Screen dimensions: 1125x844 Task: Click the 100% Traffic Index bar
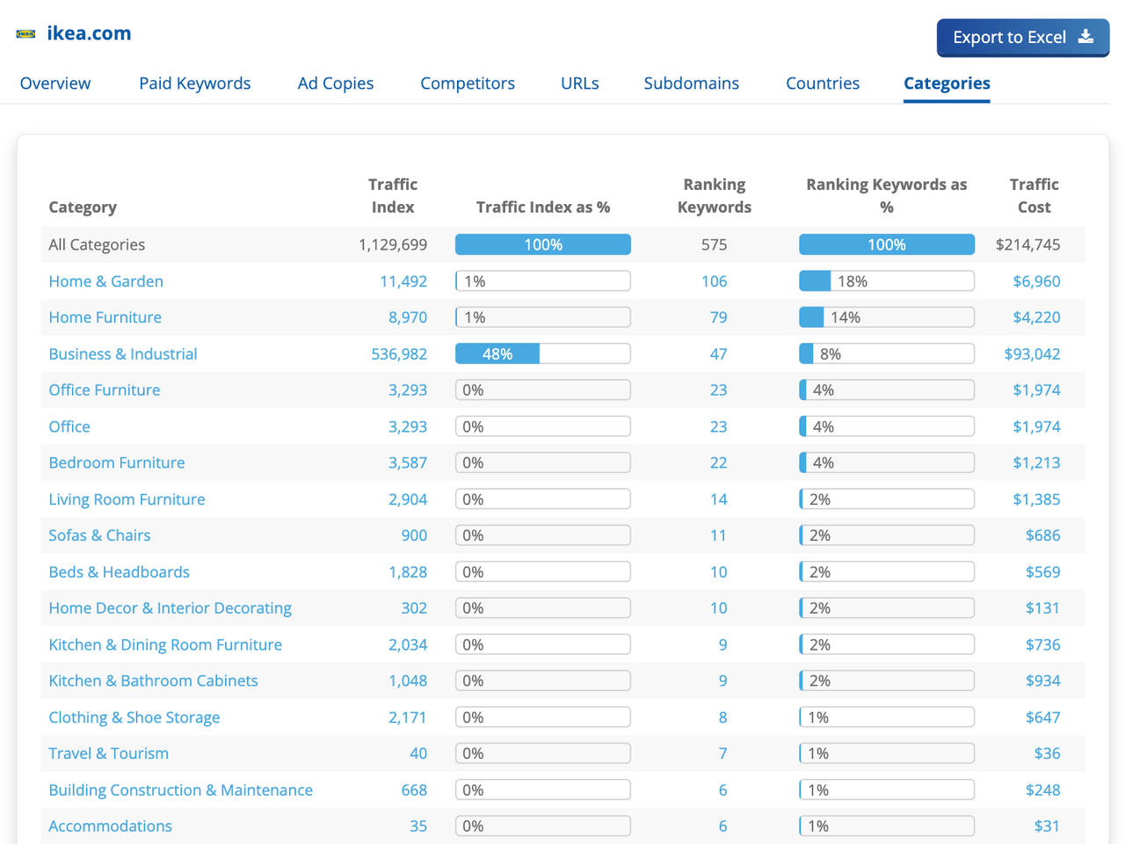click(x=543, y=244)
